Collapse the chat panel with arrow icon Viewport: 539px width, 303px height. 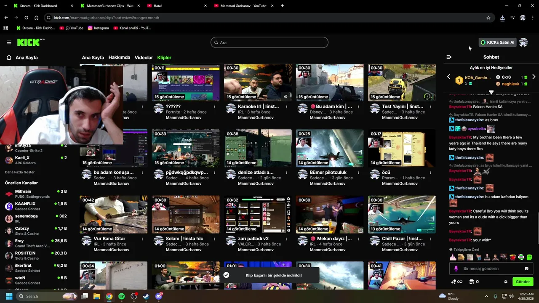(449, 57)
